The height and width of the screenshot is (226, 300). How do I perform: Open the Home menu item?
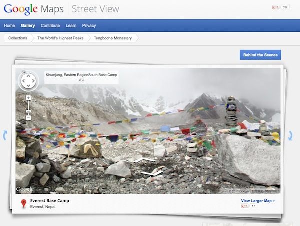coord(9,26)
